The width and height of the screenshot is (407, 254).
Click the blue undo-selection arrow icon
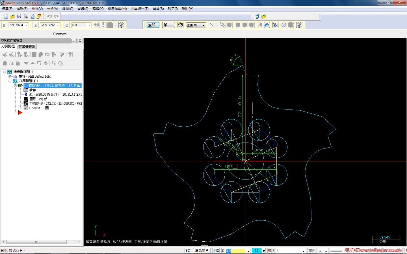tap(267, 25)
